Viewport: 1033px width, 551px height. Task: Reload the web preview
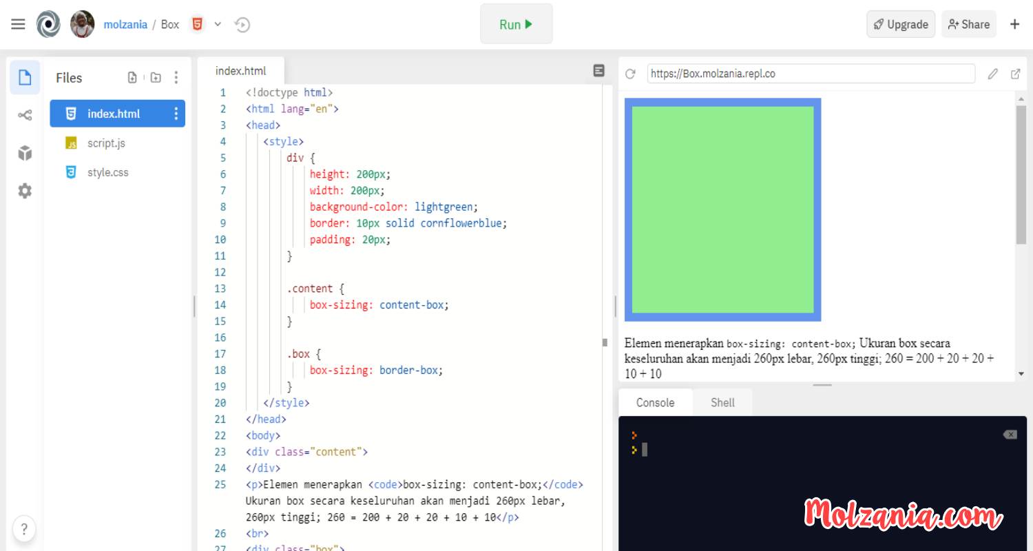(630, 74)
